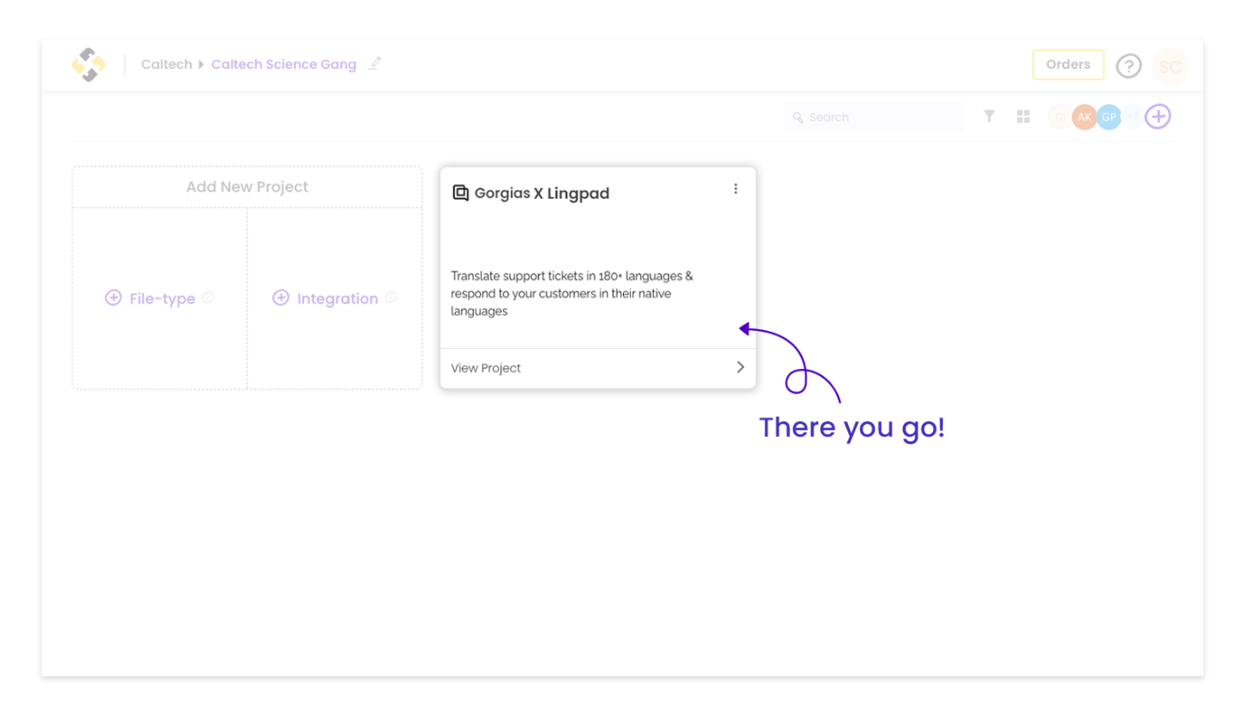
Task: Select the Caltech Science Gang workspace name
Action: pos(284,64)
